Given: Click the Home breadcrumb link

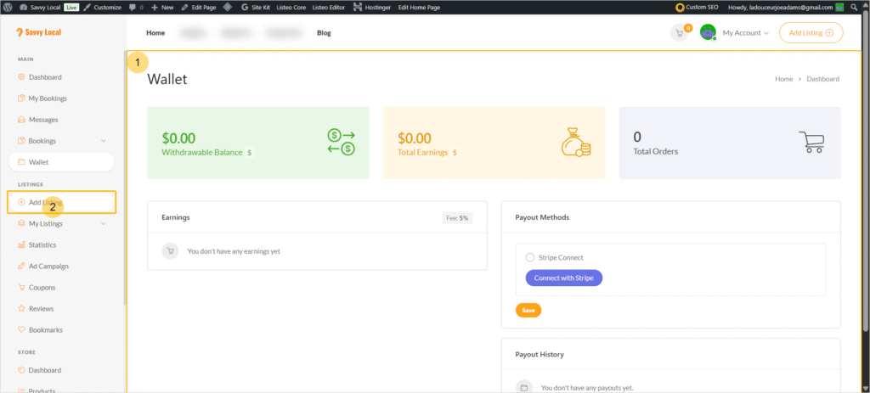Looking at the screenshot, I should click(x=783, y=79).
